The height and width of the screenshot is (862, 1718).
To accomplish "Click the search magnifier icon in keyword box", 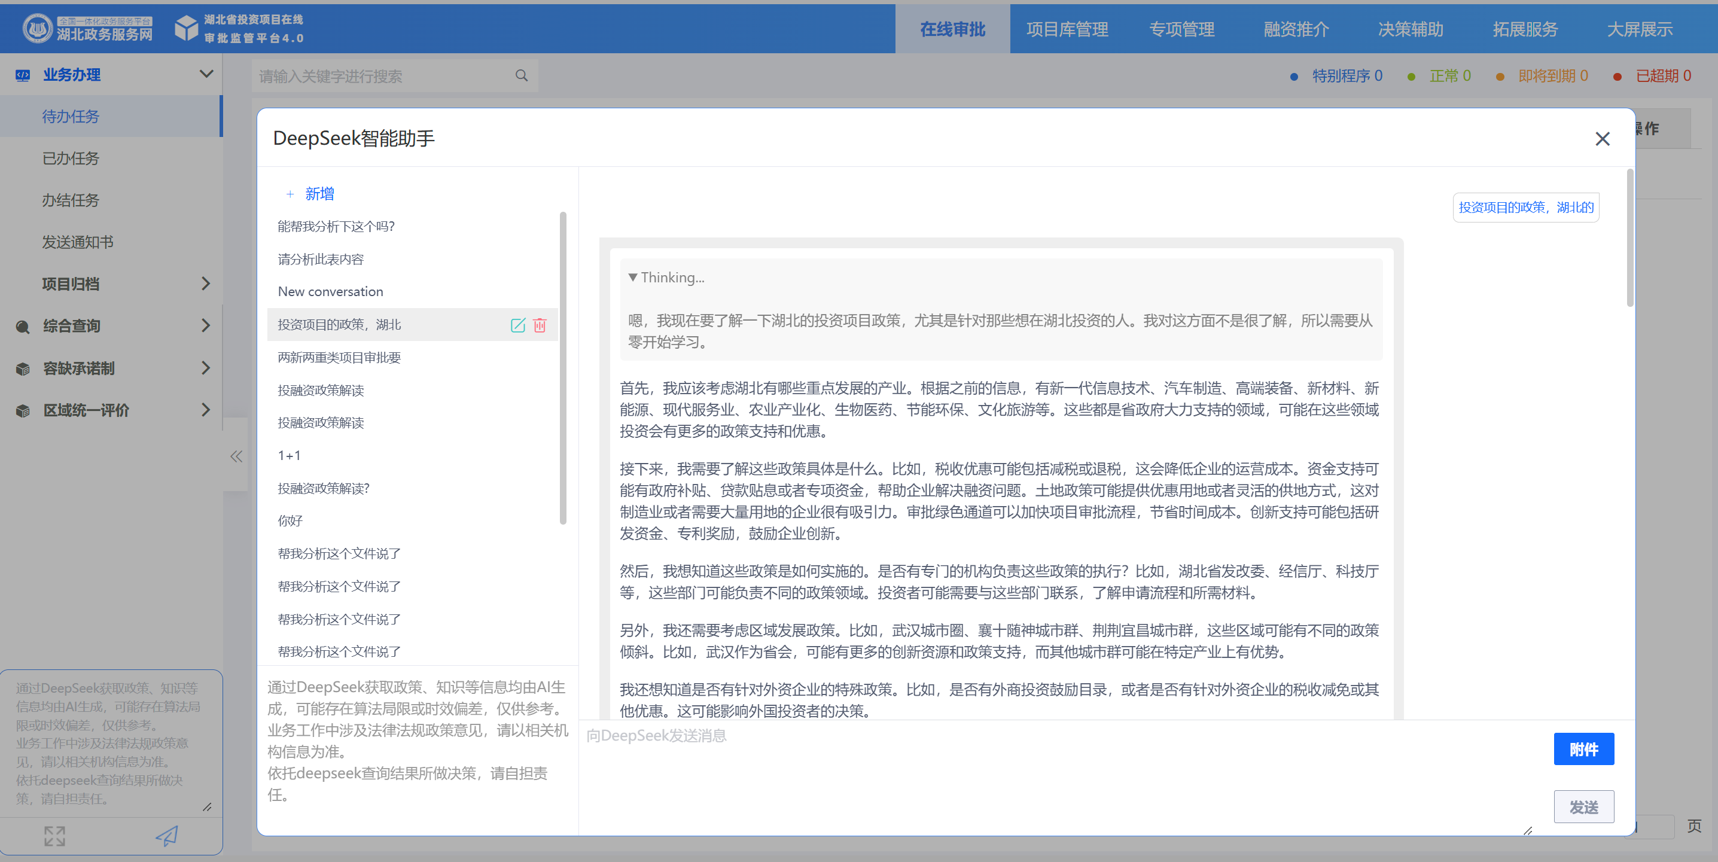I will [x=522, y=76].
